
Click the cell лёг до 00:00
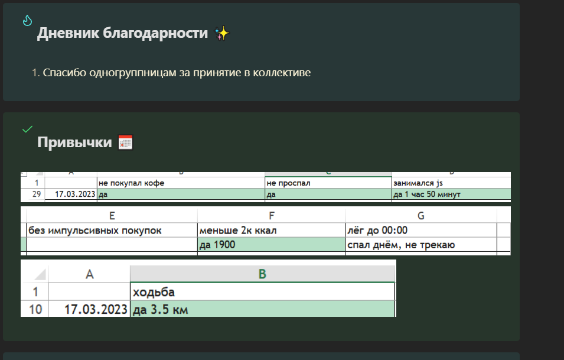421,231
